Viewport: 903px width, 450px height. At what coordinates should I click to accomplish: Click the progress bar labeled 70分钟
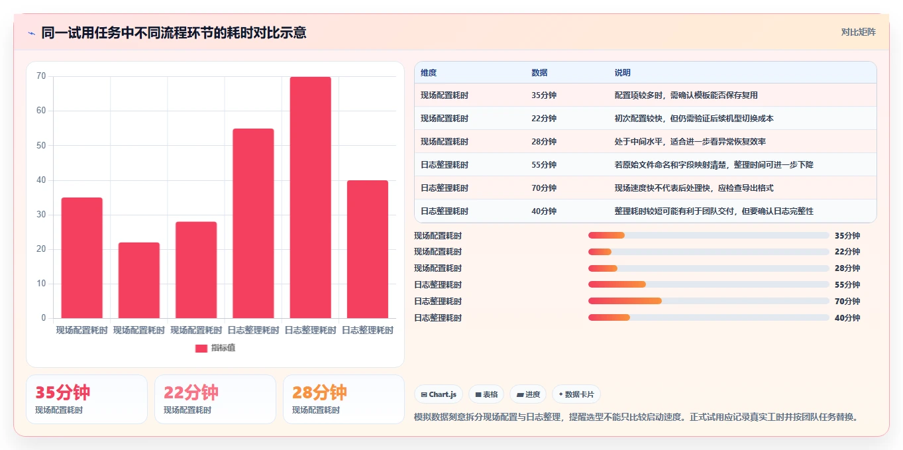pyautogui.click(x=709, y=302)
